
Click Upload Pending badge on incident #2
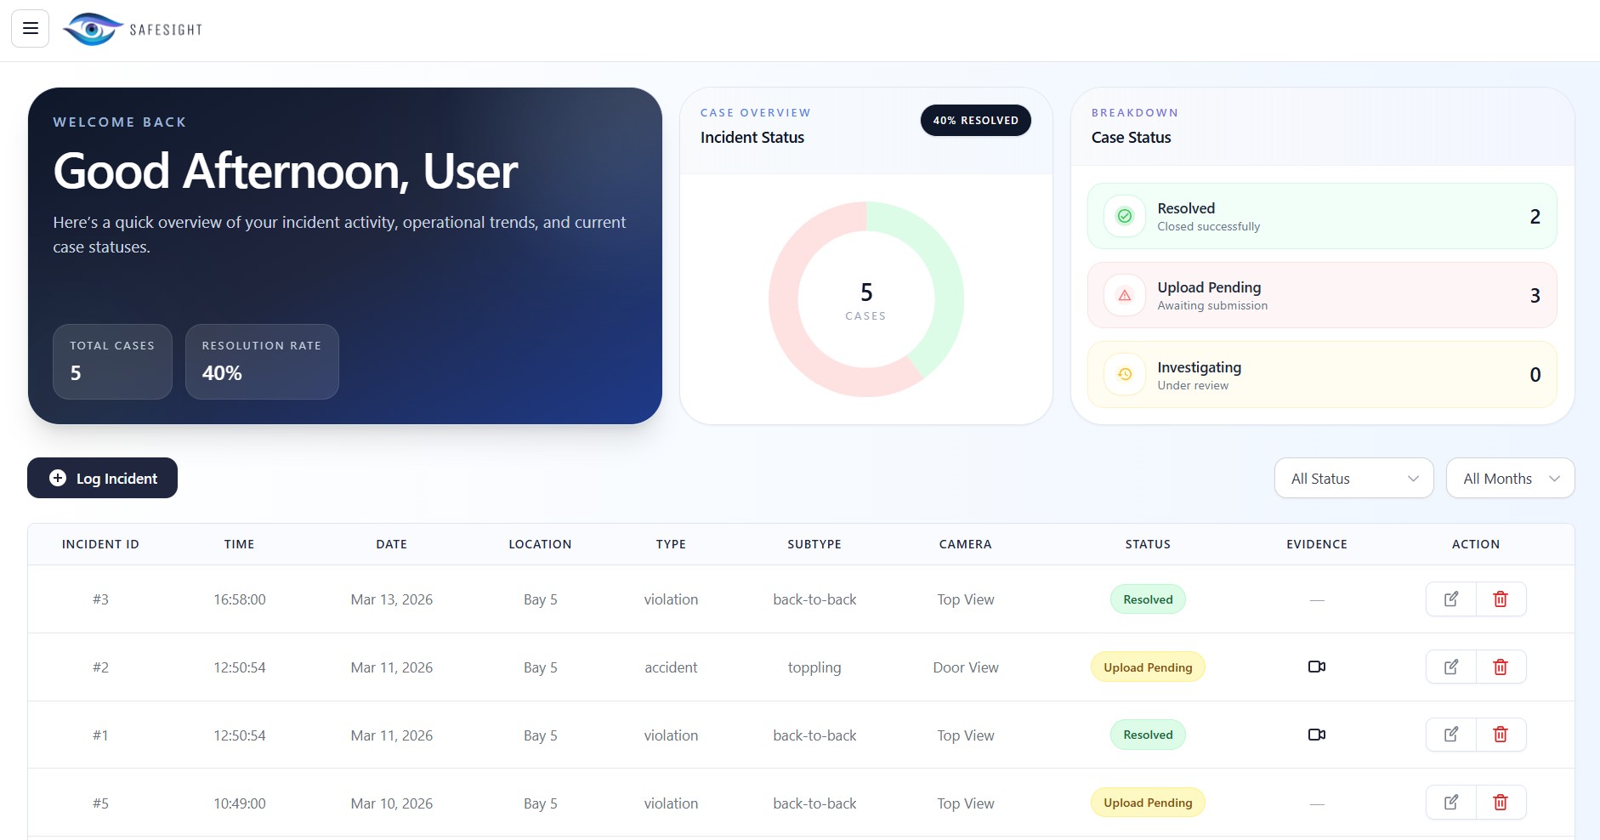(1149, 667)
